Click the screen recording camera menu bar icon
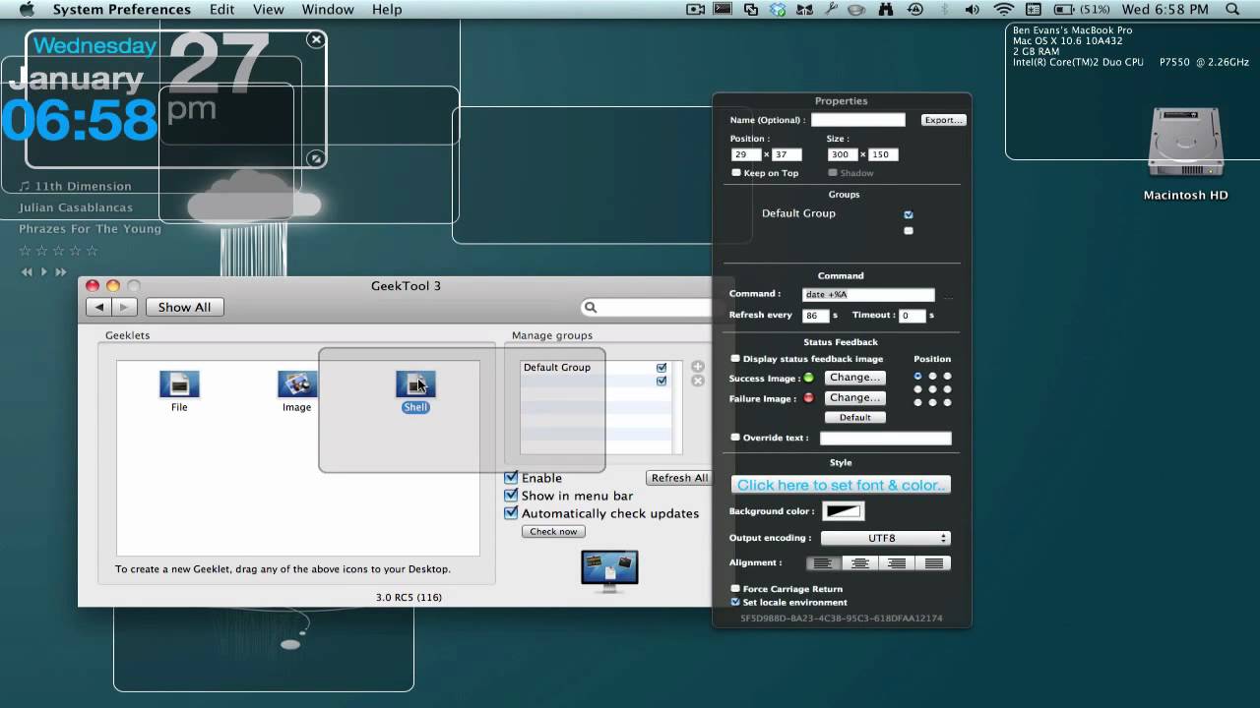 point(696,9)
